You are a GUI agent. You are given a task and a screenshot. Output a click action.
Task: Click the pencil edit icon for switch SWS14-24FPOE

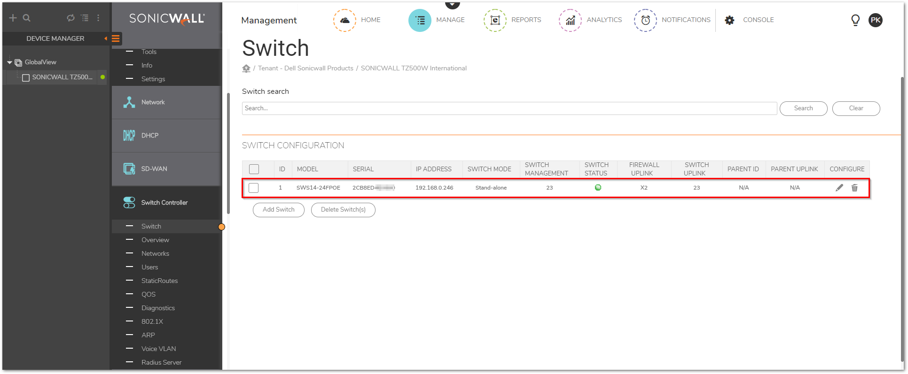pos(839,188)
